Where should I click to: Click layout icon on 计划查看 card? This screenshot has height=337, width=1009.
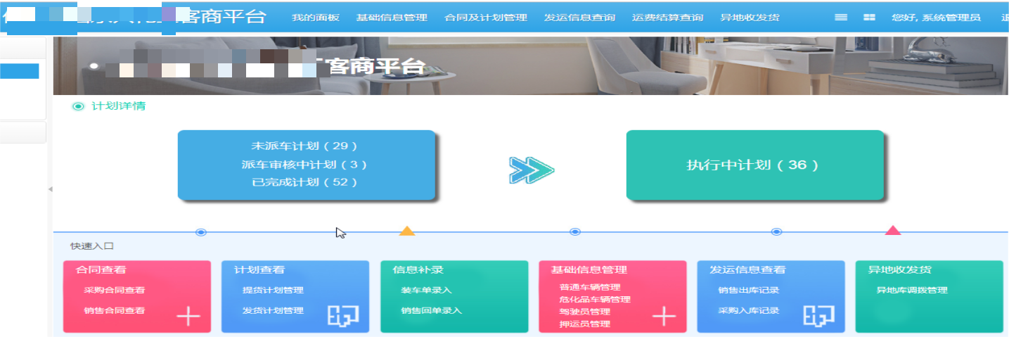343,317
